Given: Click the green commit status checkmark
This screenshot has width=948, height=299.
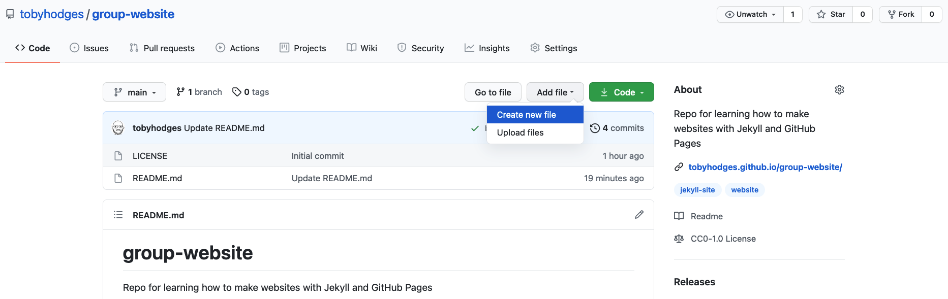Looking at the screenshot, I should tap(475, 128).
